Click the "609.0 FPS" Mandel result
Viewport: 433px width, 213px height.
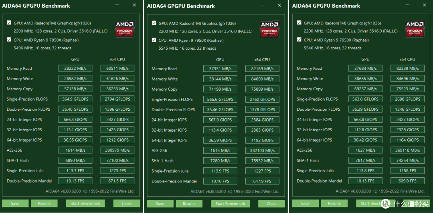point(407,181)
